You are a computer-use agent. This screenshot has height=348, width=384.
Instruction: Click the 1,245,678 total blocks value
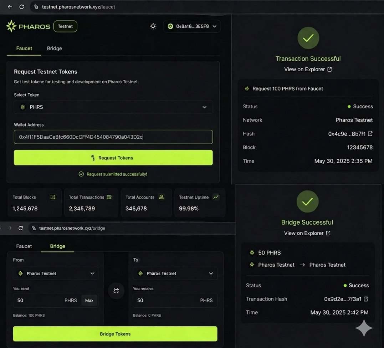(x=25, y=209)
